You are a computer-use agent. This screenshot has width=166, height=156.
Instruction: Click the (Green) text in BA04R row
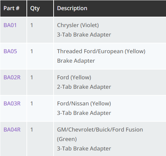67,139
